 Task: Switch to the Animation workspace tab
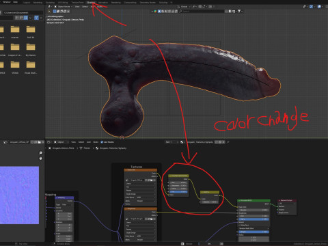click(x=103, y=3)
